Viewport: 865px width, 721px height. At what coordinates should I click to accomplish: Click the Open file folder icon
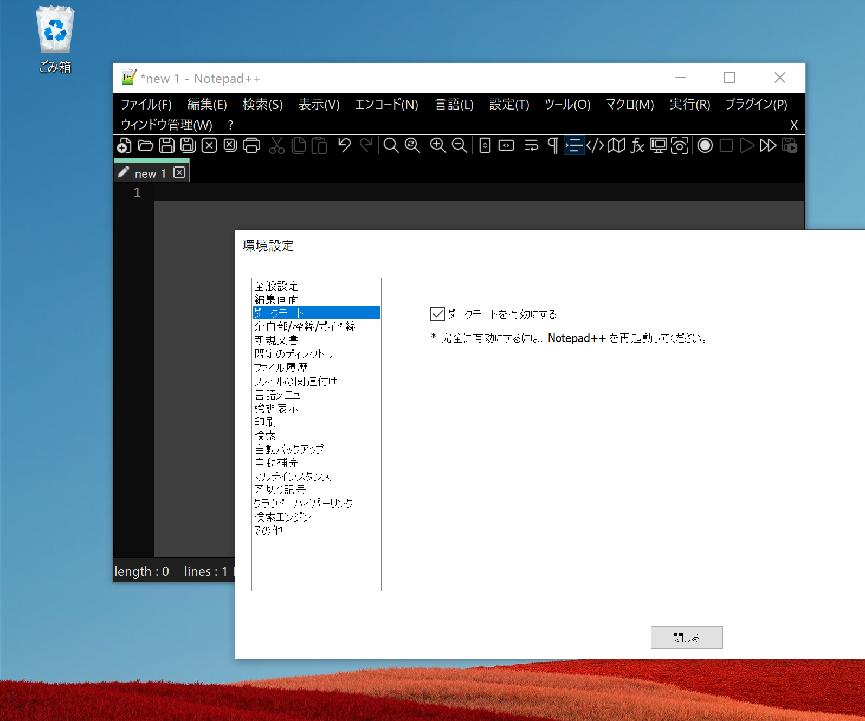pos(145,145)
